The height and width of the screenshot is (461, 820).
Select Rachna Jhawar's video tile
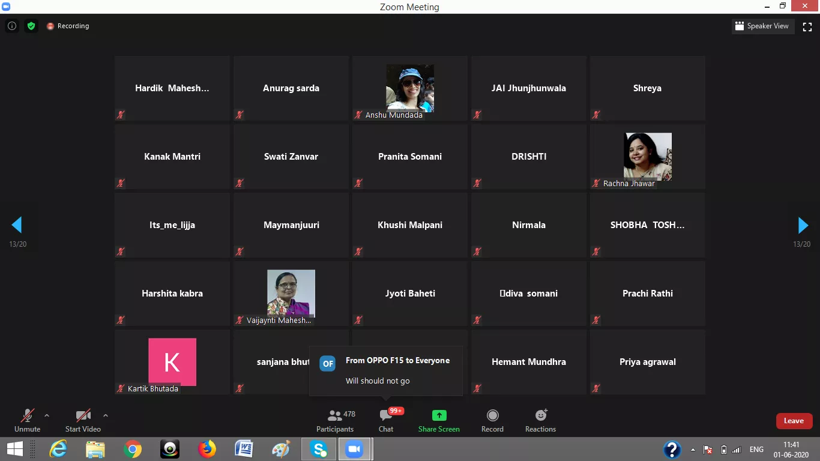[x=647, y=157]
